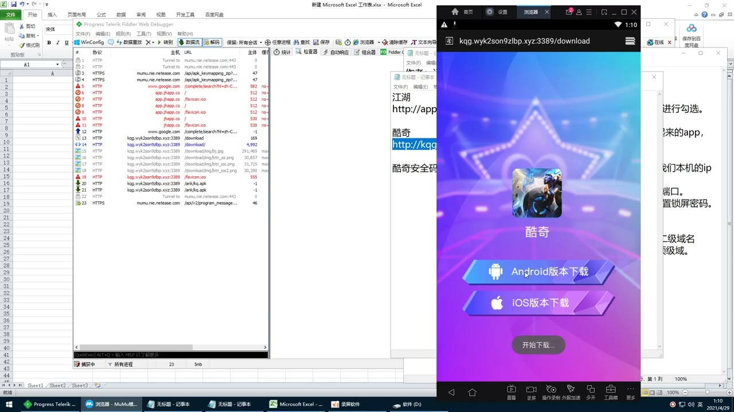Screen dimensions: 734x412
Task: Click 所有进程 filter in Fiddler status bar
Action: (120, 365)
